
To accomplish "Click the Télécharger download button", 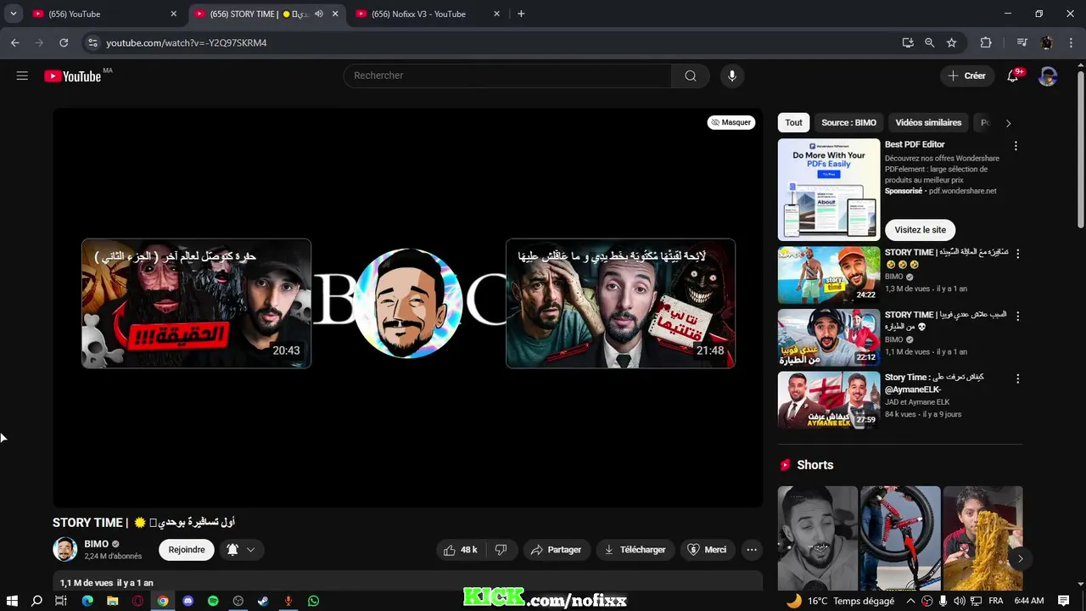I will [x=635, y=550].
